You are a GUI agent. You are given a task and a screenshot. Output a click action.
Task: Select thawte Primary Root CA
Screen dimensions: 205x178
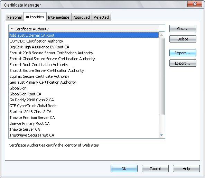84,123
